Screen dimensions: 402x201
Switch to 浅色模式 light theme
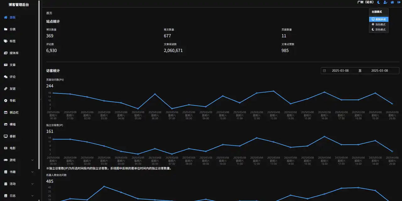[x=379, y=25]
